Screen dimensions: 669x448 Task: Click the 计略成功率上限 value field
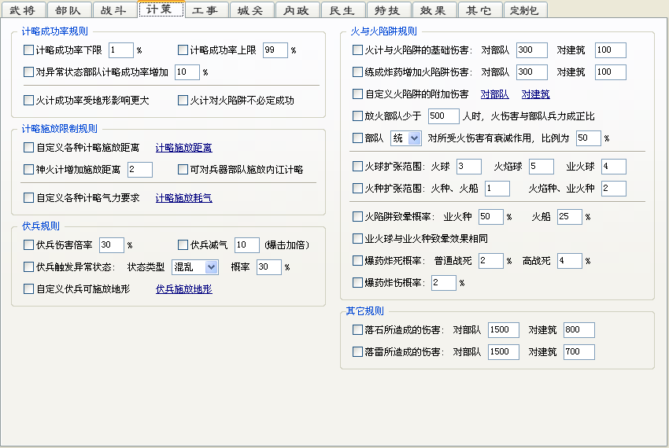(275, 50)
